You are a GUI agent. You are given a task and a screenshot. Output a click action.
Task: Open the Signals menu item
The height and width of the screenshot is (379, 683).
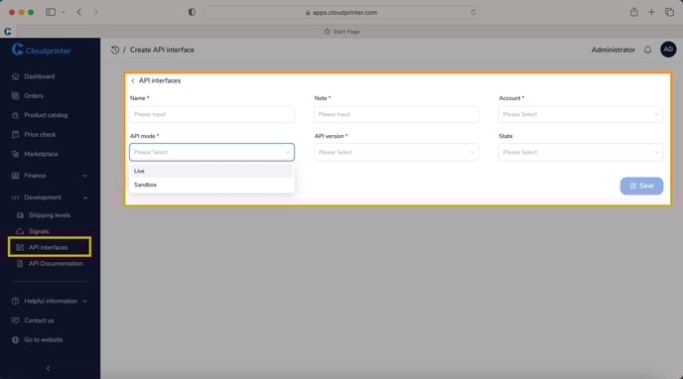click(39, 231)
